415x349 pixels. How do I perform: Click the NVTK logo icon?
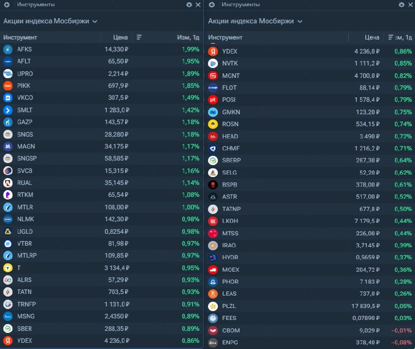tap(213, 63)
